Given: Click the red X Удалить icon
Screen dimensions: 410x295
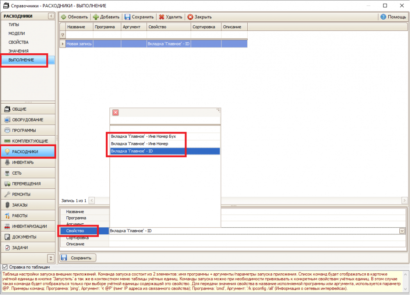Looking at the screenshot, I should point(162,17).
